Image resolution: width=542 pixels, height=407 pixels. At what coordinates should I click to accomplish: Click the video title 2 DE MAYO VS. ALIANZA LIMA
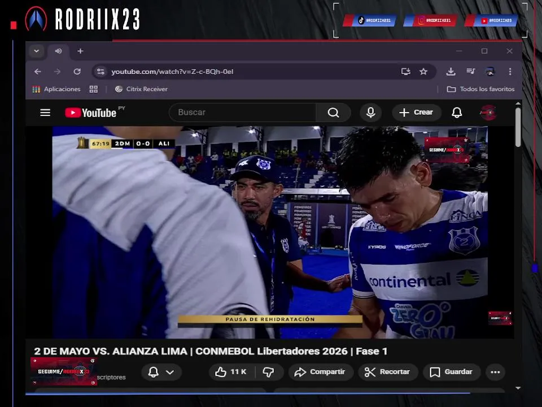[211, 351]
